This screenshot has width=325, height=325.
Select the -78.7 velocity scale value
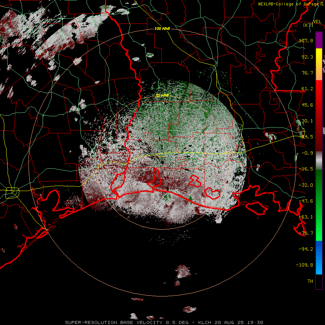click(x=306, y=233)
